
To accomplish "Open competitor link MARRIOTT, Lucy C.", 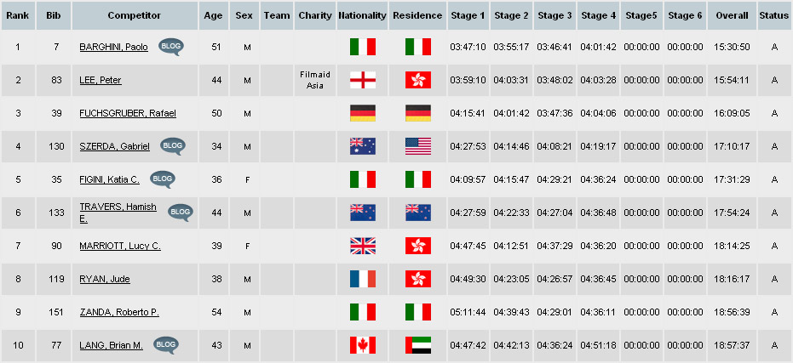I will click(x=120, y=247).
